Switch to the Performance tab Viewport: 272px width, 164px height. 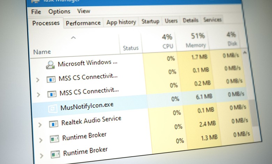pyautogui.click(x=83, y=23)
